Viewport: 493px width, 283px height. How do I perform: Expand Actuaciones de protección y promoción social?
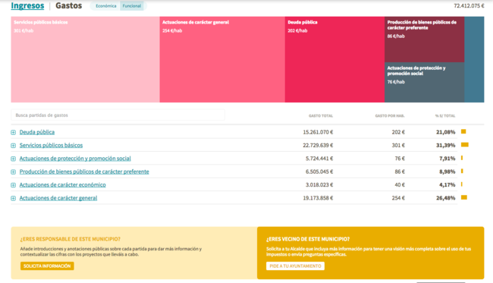pyautogui.click(x=13, y=159)
